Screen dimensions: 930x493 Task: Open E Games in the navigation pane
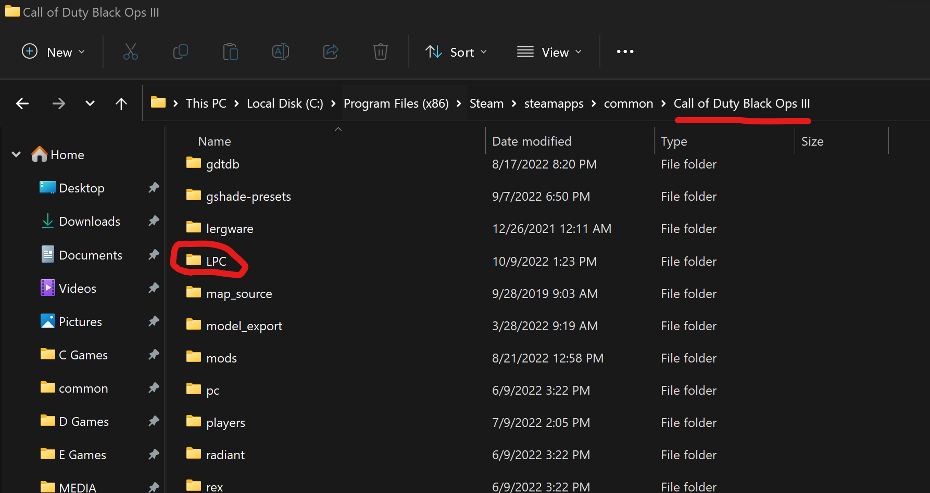82,455
